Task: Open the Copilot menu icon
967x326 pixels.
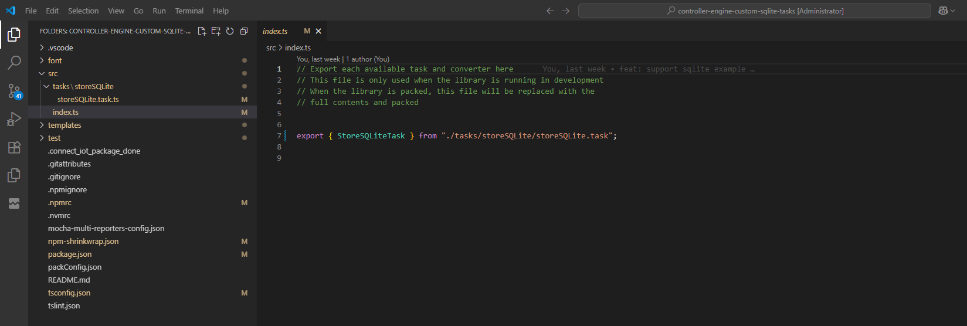Action: coord(943,11)
